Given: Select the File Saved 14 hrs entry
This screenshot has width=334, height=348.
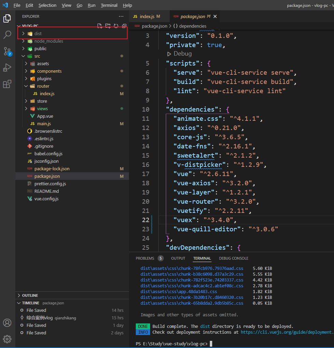Looking at the screenshot, I should pos(72,310).
